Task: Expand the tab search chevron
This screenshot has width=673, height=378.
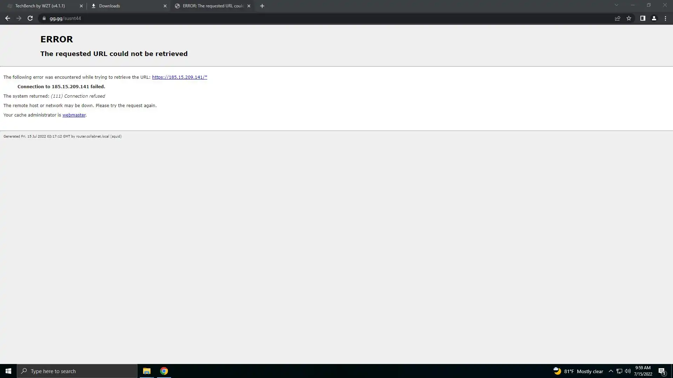Action: (x=616, y=5)
